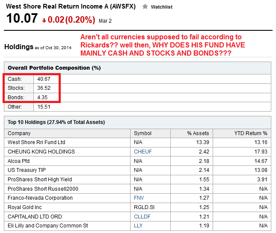Screen dimensions: 276x233
Task: Click the Other: row label
Action: tap(15, 107)
